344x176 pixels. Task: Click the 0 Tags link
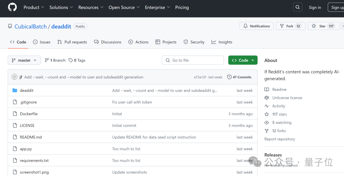(77, 60)
